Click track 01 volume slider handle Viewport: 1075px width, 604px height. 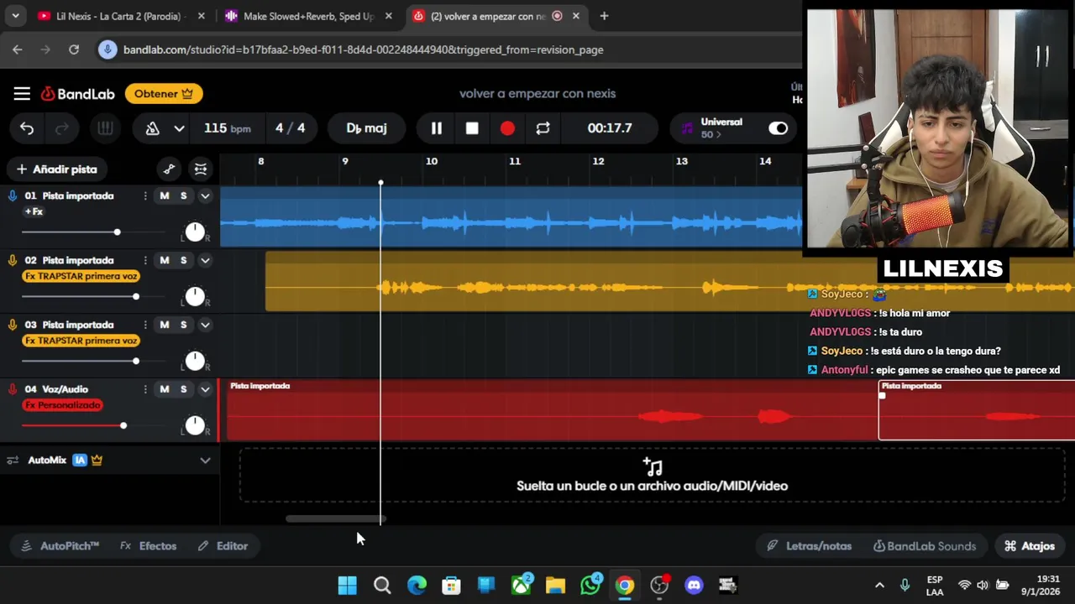[117, 232]
